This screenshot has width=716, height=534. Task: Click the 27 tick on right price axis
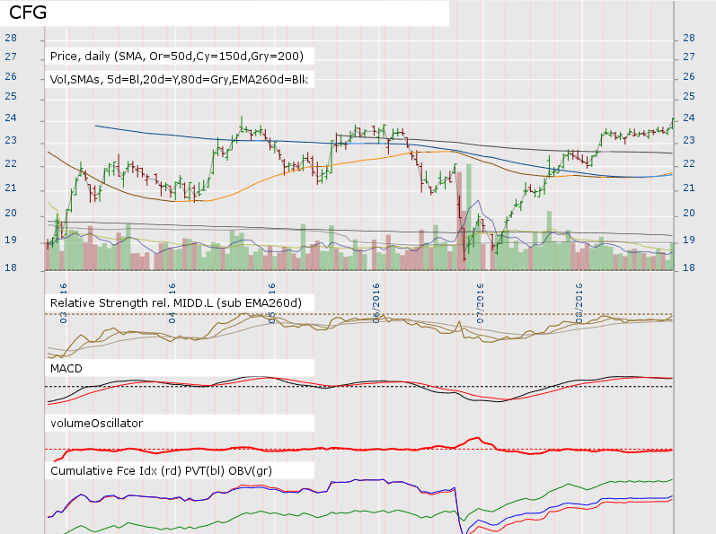point(689,57)
